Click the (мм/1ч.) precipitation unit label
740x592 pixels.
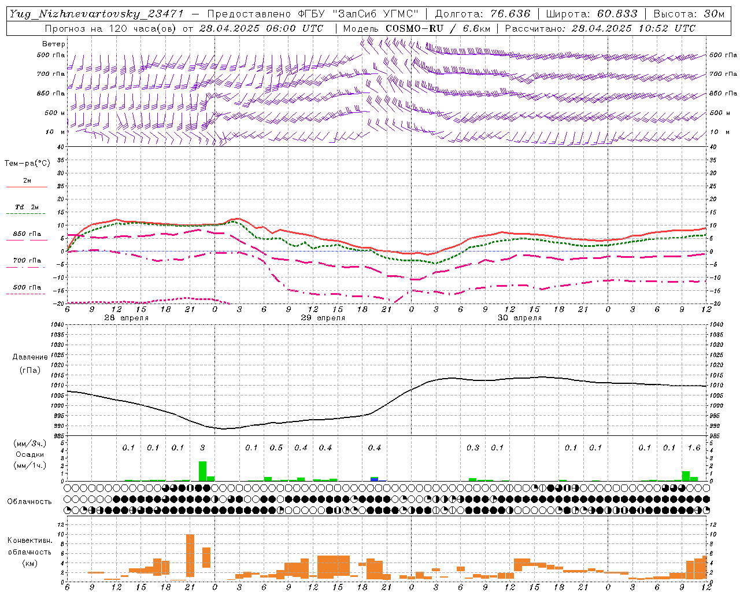[30, 465]
